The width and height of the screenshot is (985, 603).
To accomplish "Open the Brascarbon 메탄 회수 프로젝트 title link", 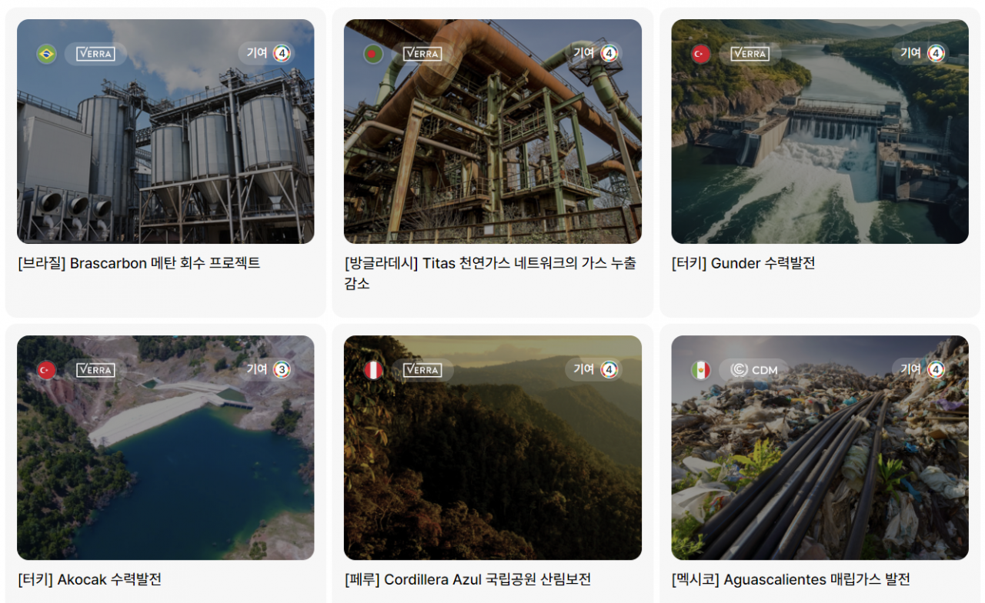I will pos(139,263).
